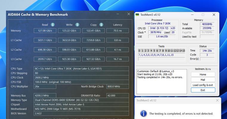This screenshot has height=119, width=227.
Task: Click Load config & exit button
Action: tap(203, 85)
